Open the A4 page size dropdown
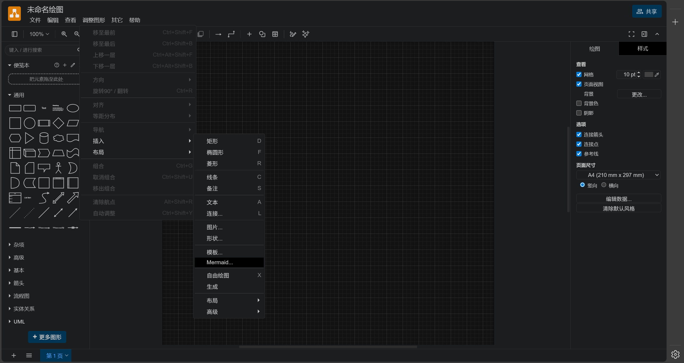 pos(618,175)
